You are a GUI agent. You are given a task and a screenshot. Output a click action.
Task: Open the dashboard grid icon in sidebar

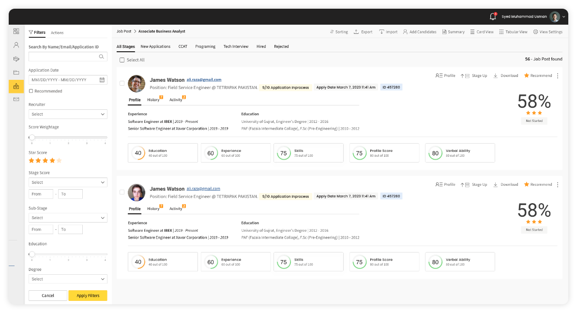coord(16,31)
